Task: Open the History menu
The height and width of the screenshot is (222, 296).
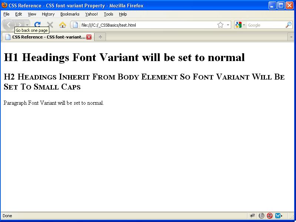Action: pyautogui.click(x=48, y=14)
